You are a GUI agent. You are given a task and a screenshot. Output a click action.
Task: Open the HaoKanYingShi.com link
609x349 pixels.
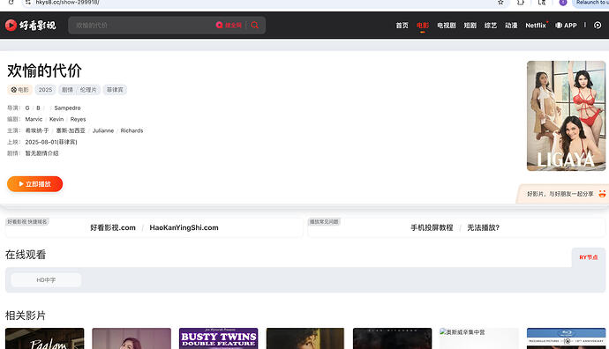click(x=184, y=227)
